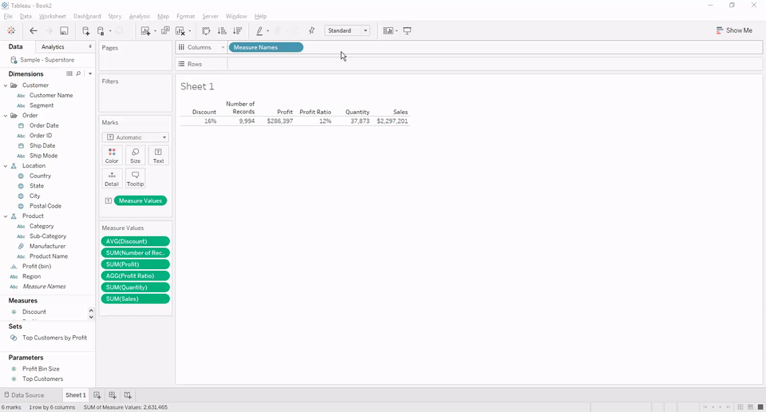Click the new worksheet tab icon
The image size is (766, 412).
click(97, 395)
